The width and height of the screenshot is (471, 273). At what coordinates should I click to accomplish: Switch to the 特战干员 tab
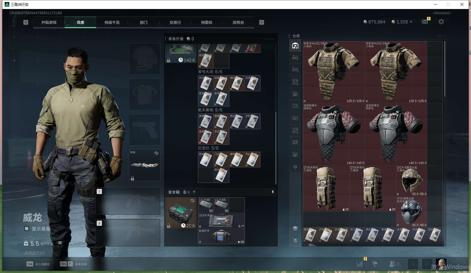112,22
